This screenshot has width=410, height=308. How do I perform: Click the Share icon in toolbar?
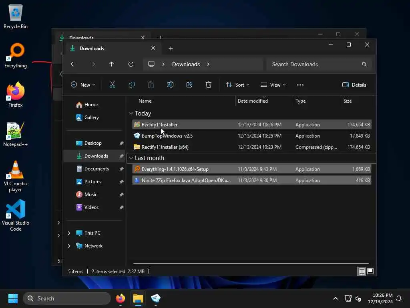pos(189,85)
